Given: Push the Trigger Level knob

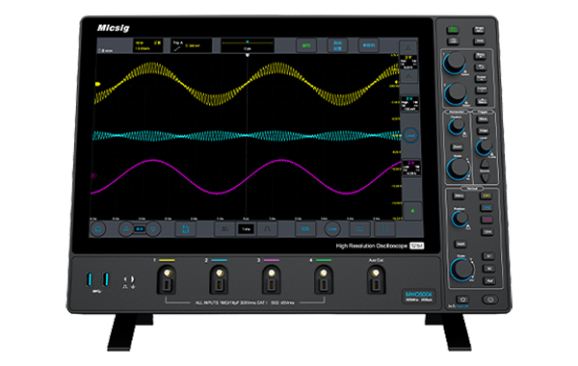Looking at the screenshot, I should tap(484, 147).
